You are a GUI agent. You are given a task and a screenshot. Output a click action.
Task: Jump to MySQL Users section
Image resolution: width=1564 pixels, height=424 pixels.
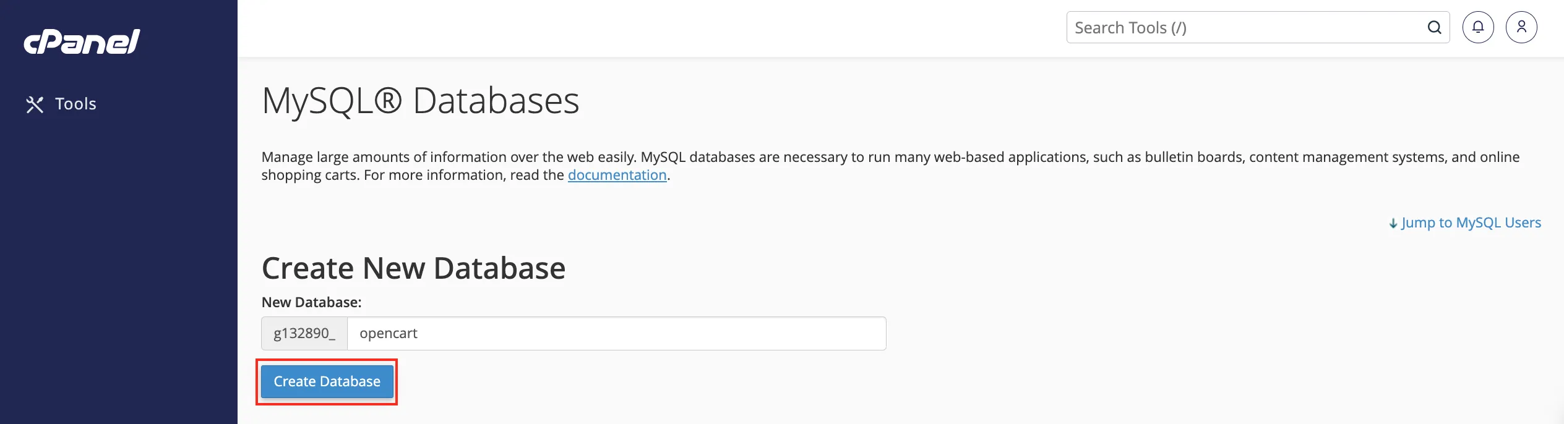point(1471,223)
